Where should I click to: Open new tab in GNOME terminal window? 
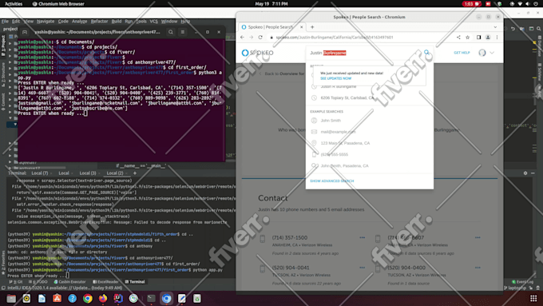pyautogui.click(x=25, y=32)
